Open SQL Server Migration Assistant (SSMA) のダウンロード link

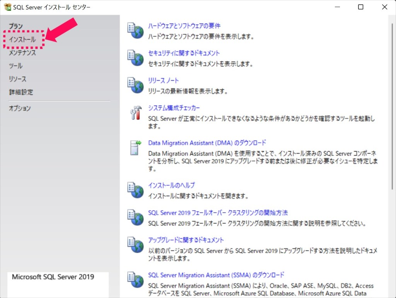point(216,275)
